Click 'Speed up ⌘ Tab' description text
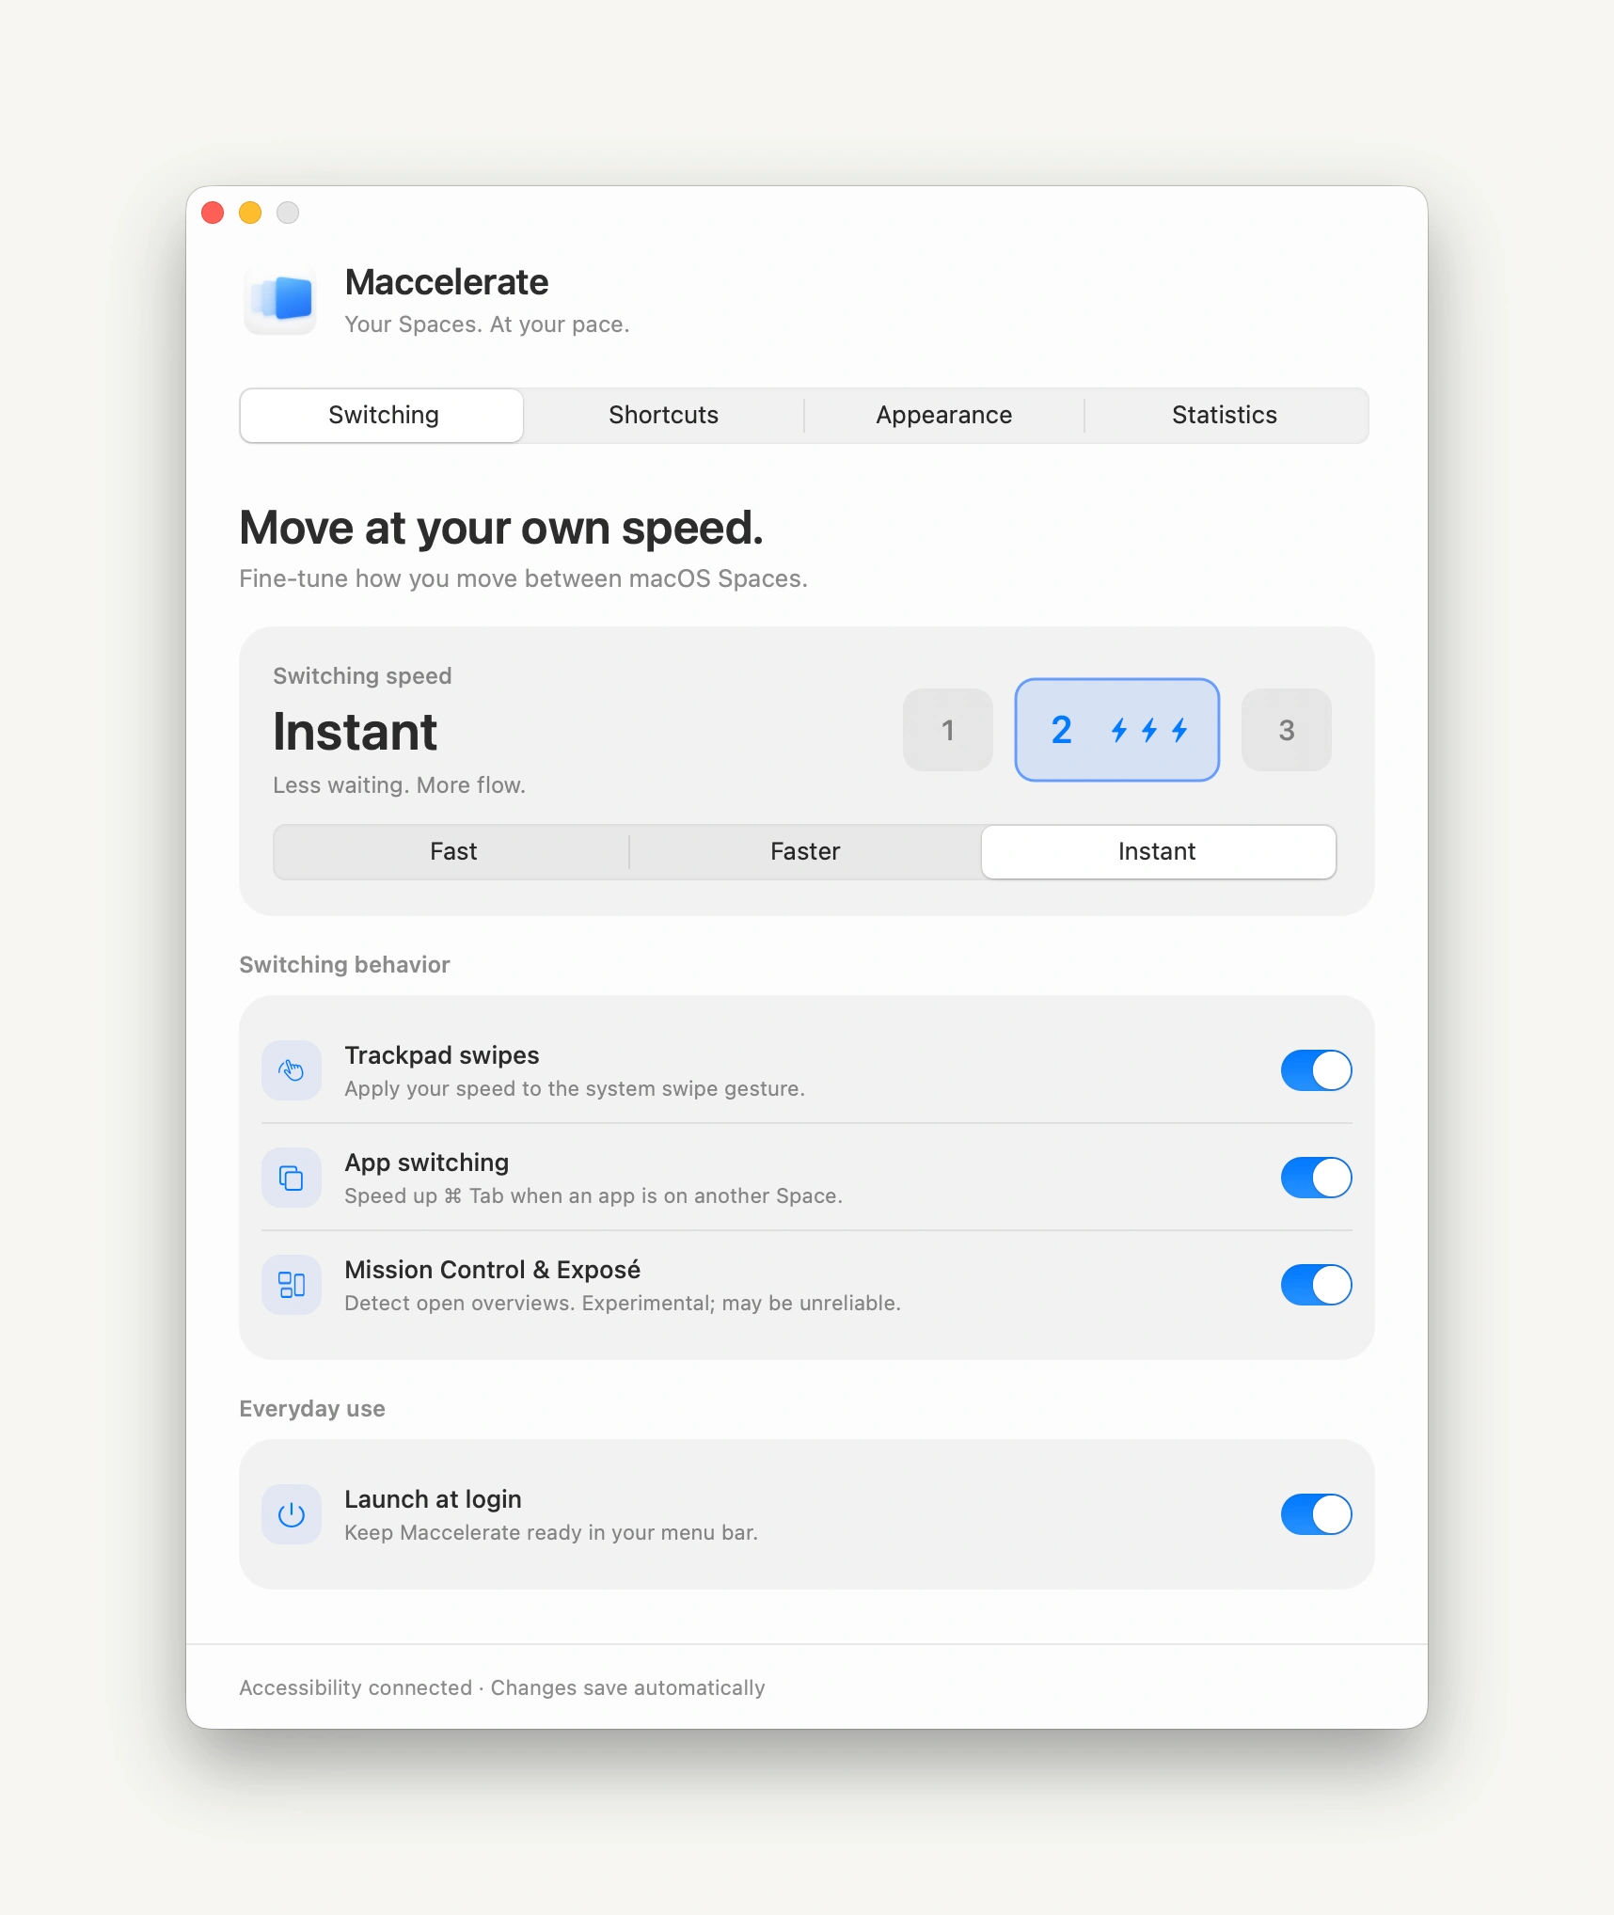1614x1915 pixels. (x=593, y=1196)
